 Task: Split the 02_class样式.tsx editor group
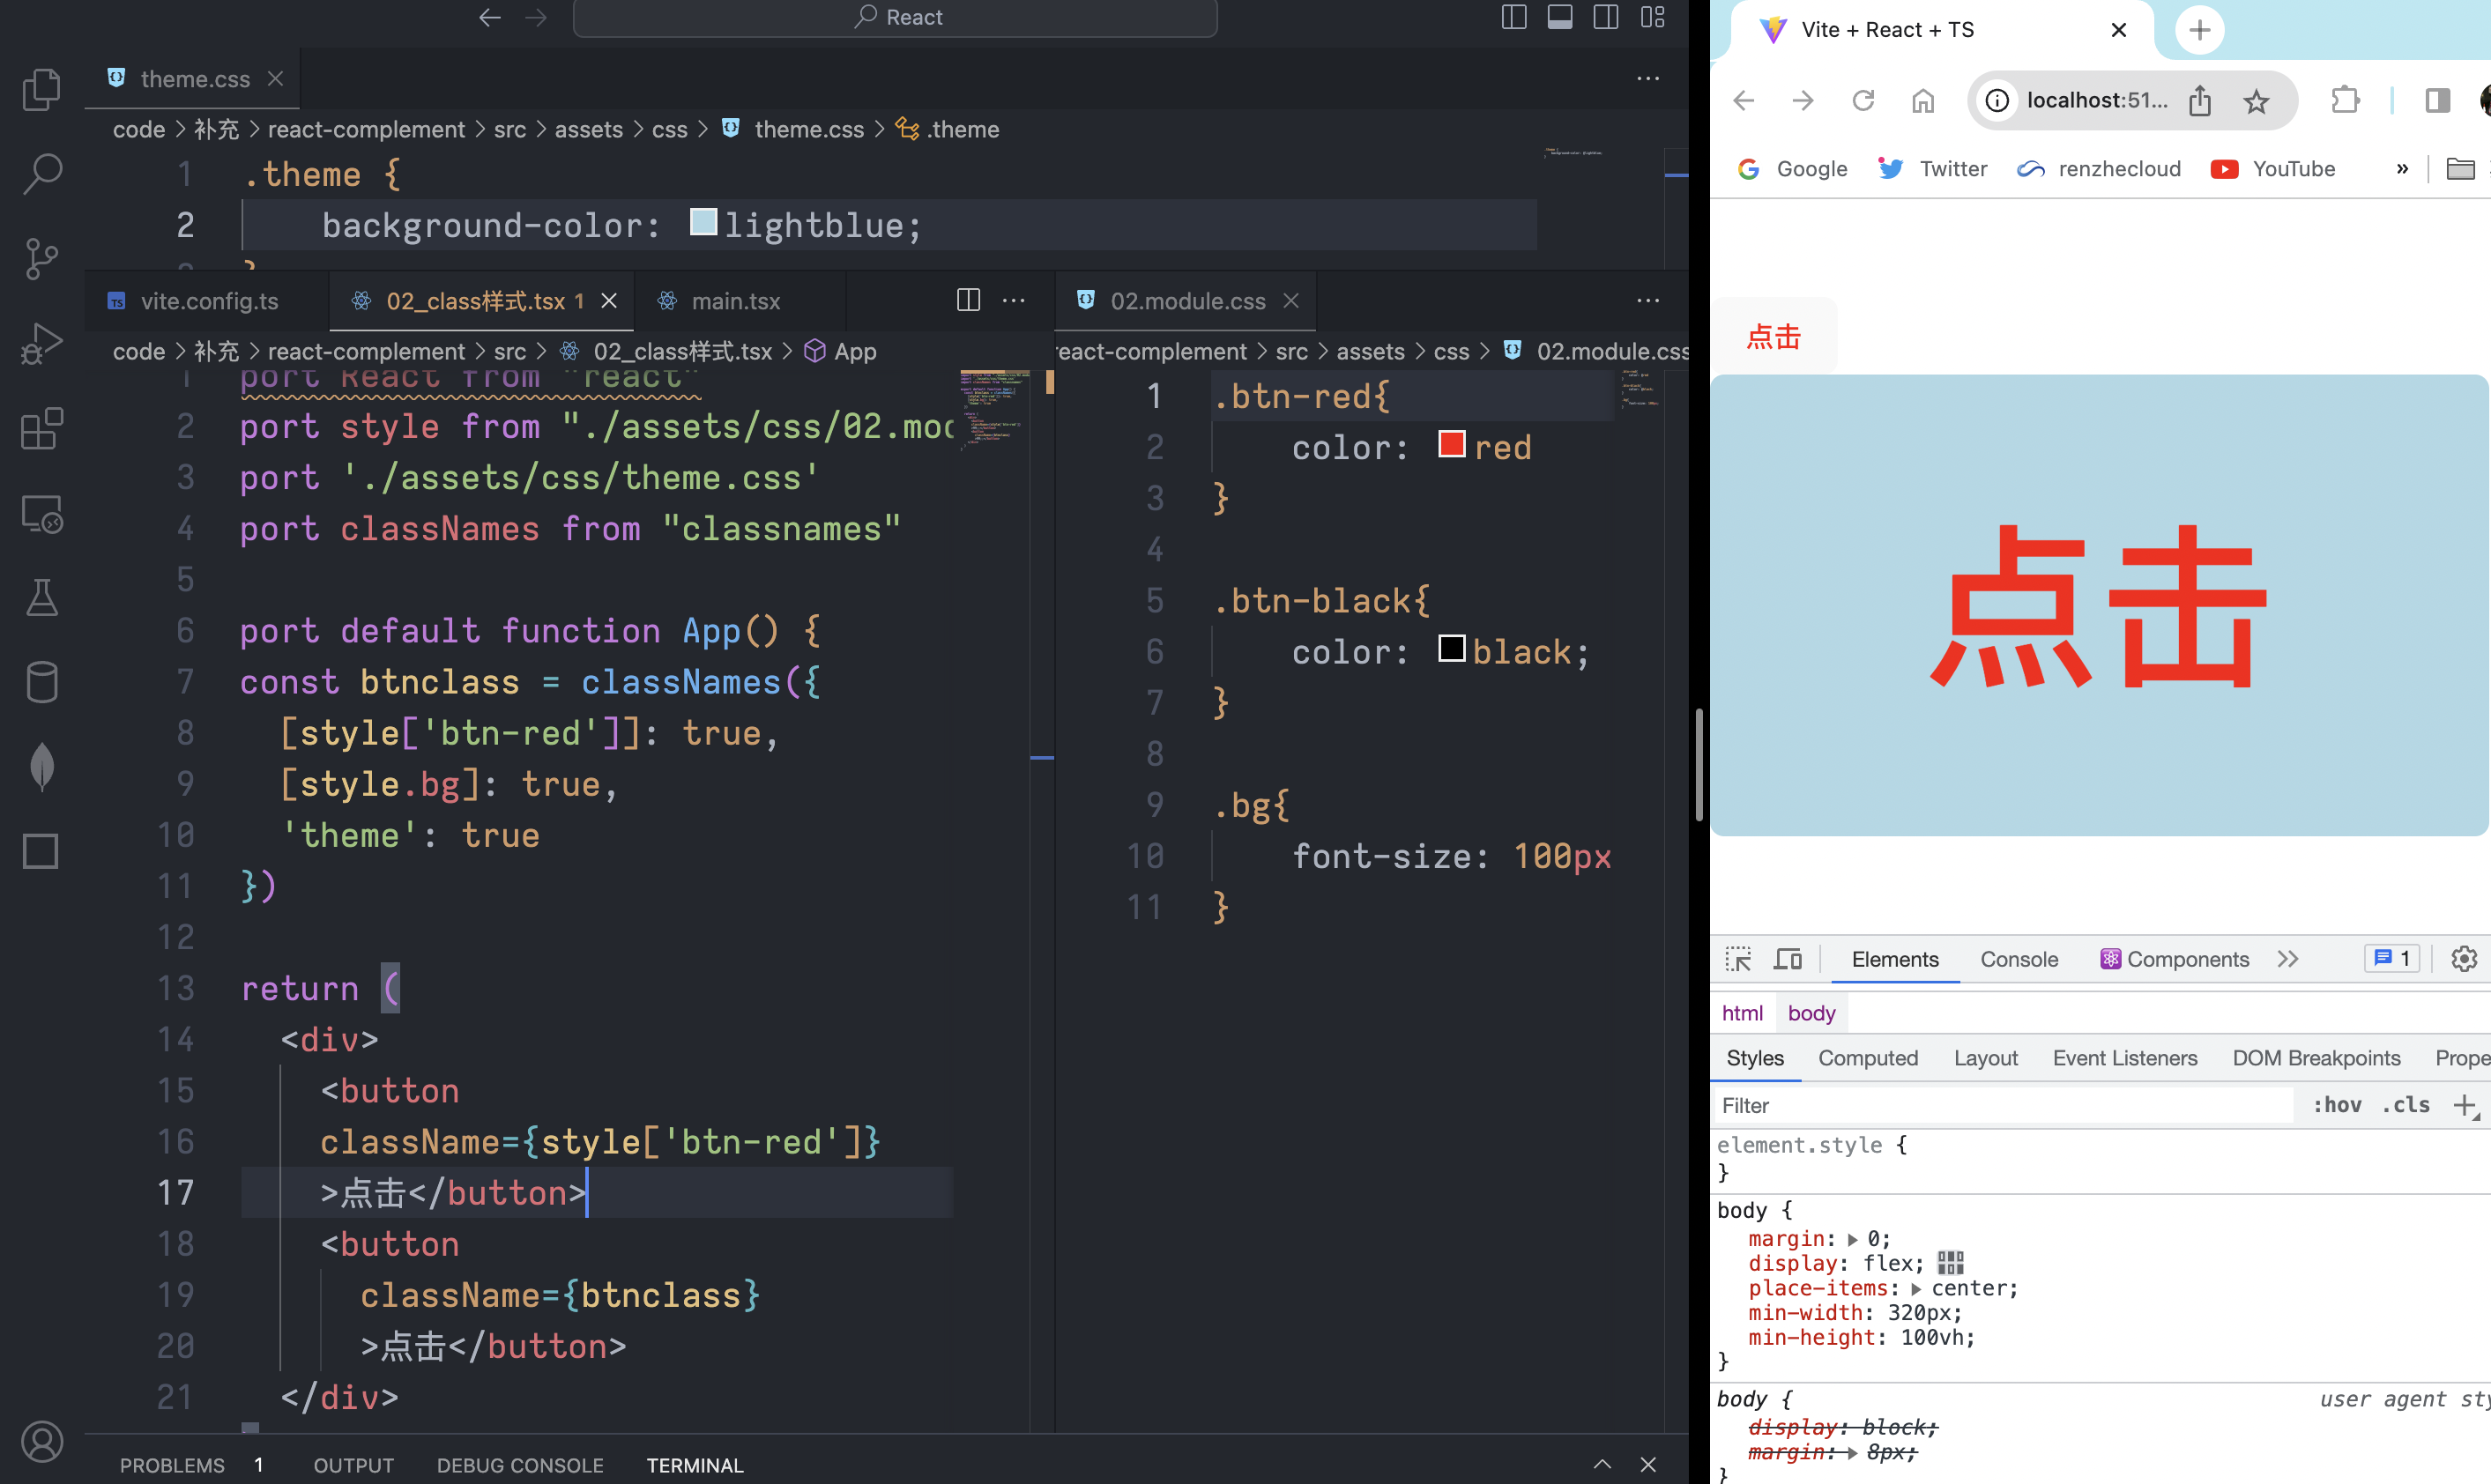(x=968, y=300)
